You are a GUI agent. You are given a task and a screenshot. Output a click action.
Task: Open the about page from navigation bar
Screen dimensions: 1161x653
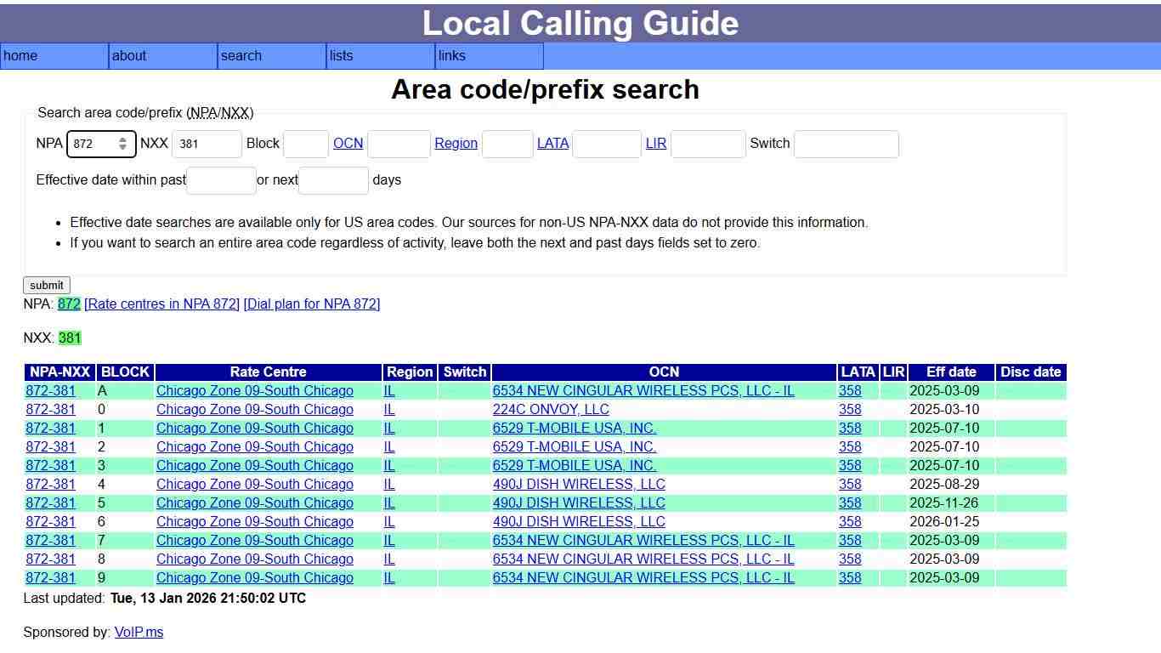pyautogui.click(x=129, y=56)
